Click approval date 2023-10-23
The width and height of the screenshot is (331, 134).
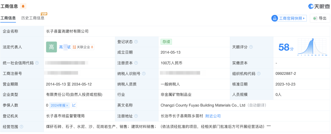(285, 84)
